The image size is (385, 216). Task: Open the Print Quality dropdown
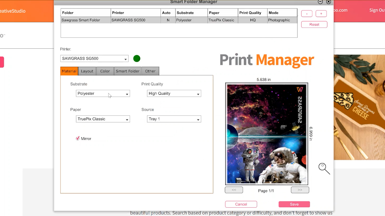(174, 94)
